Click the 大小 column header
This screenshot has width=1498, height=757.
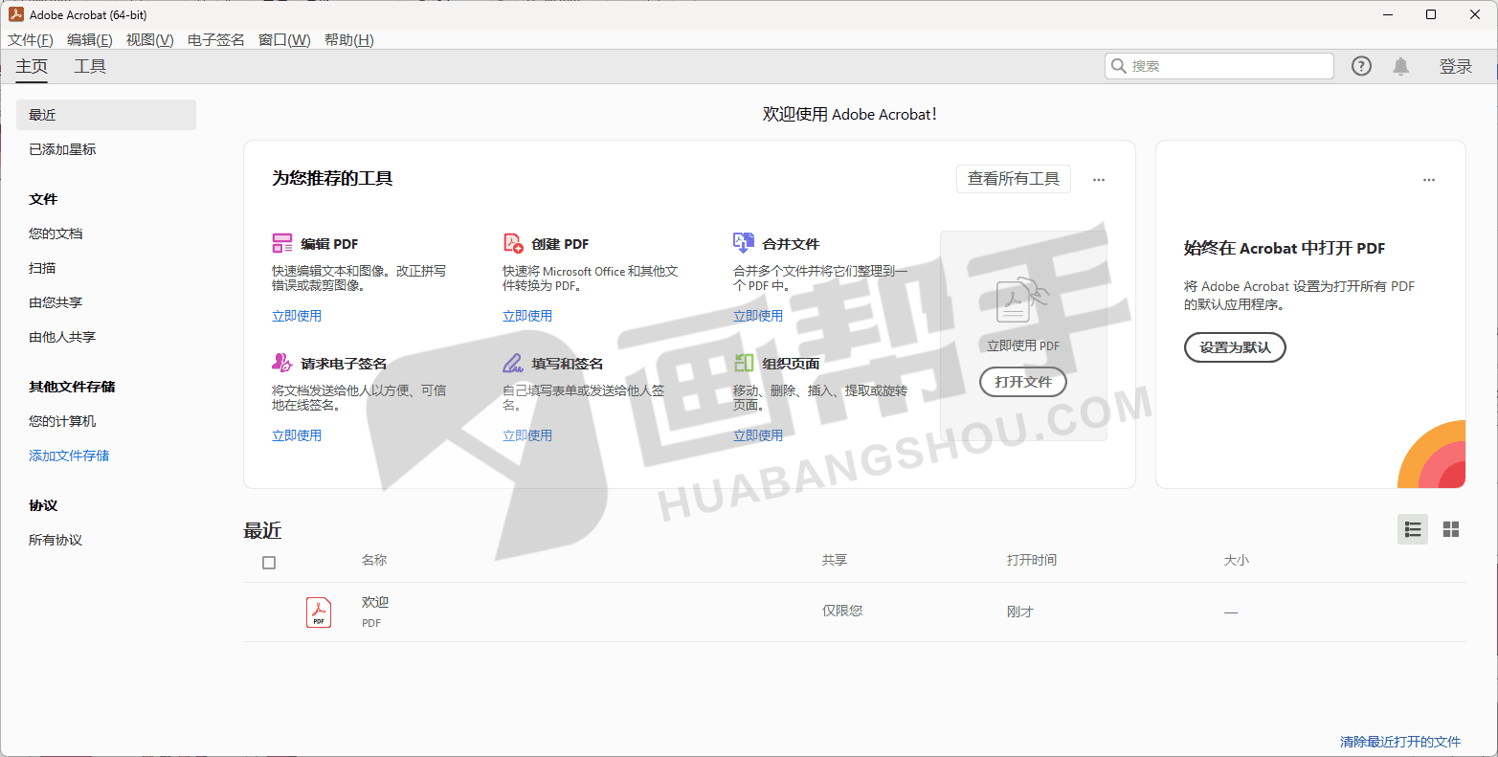coord(1237,560)
